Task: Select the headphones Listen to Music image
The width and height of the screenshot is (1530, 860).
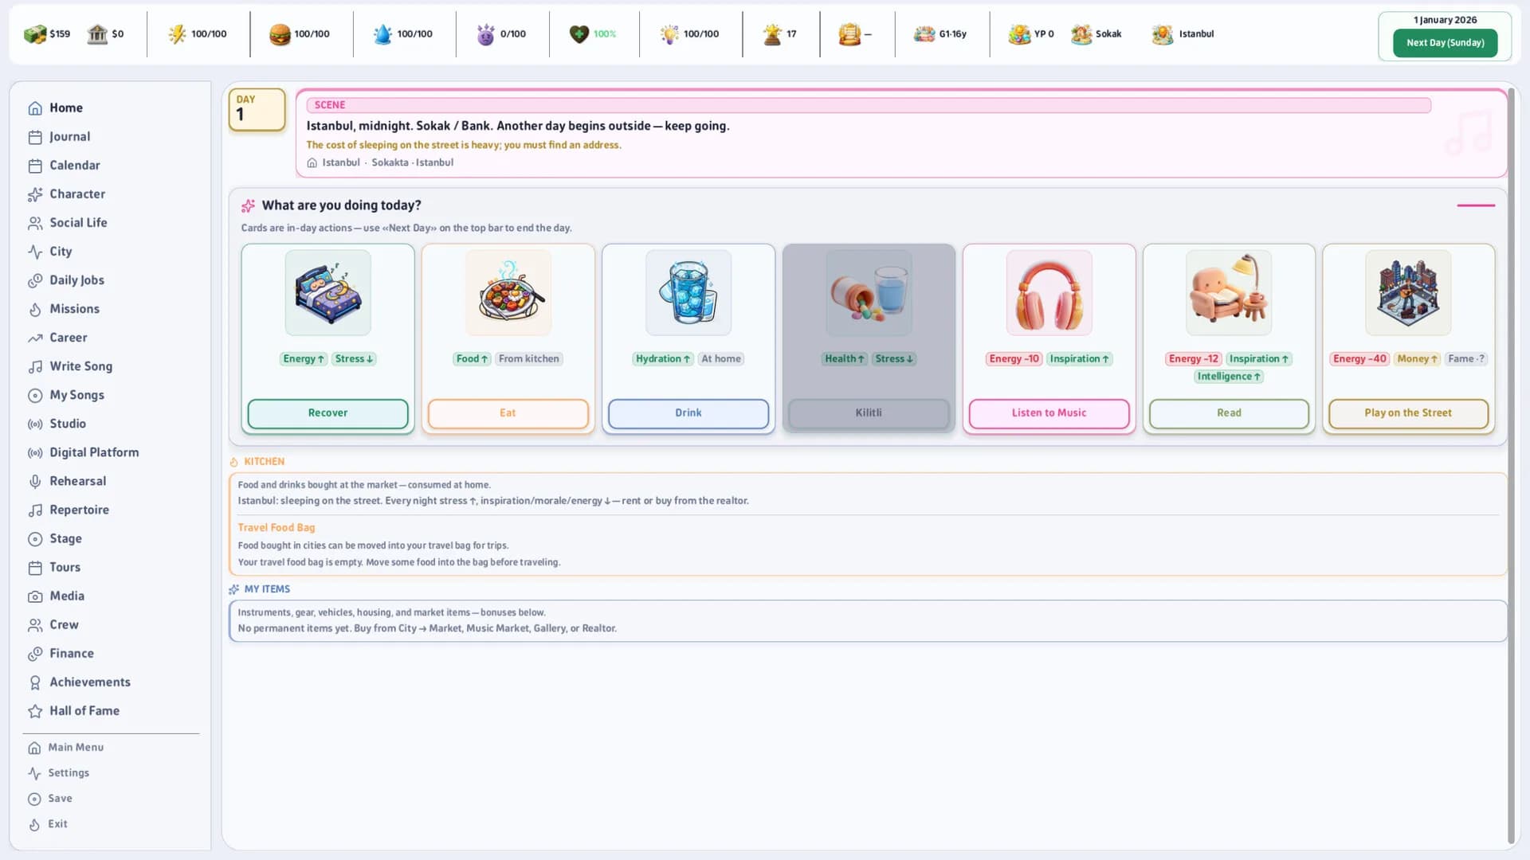Action: click(1049, 293)
